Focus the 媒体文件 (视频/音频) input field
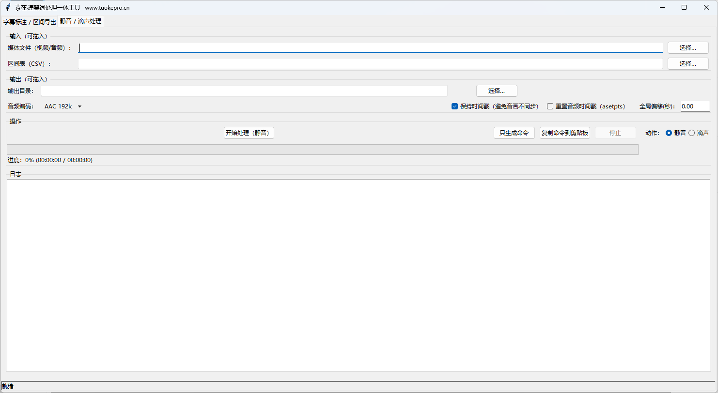 (371, 47)
